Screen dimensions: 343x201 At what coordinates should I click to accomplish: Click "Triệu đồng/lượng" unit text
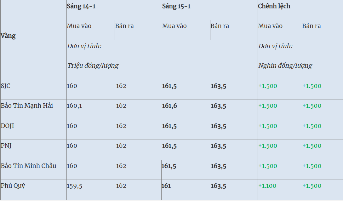pos(93,66)
